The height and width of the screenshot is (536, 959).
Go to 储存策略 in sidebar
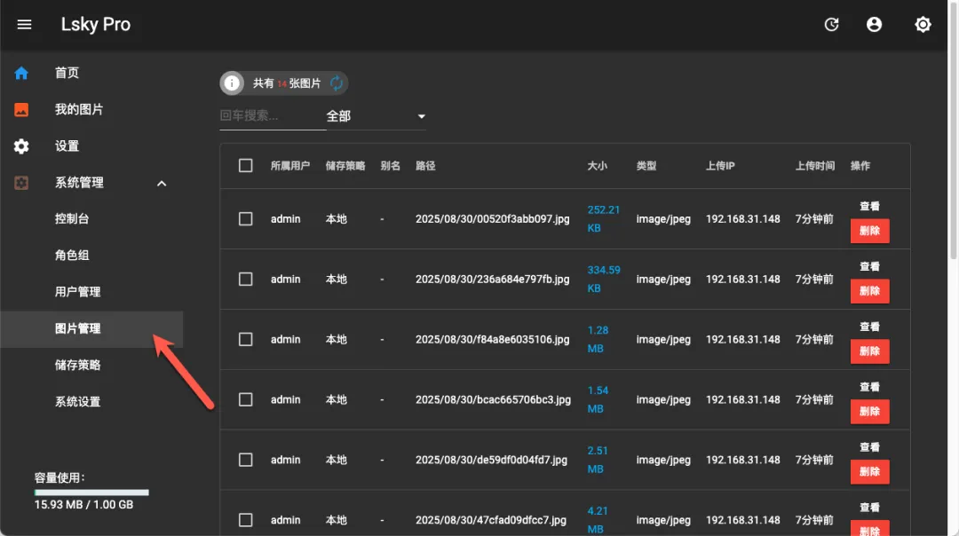(x=78, y=365)
